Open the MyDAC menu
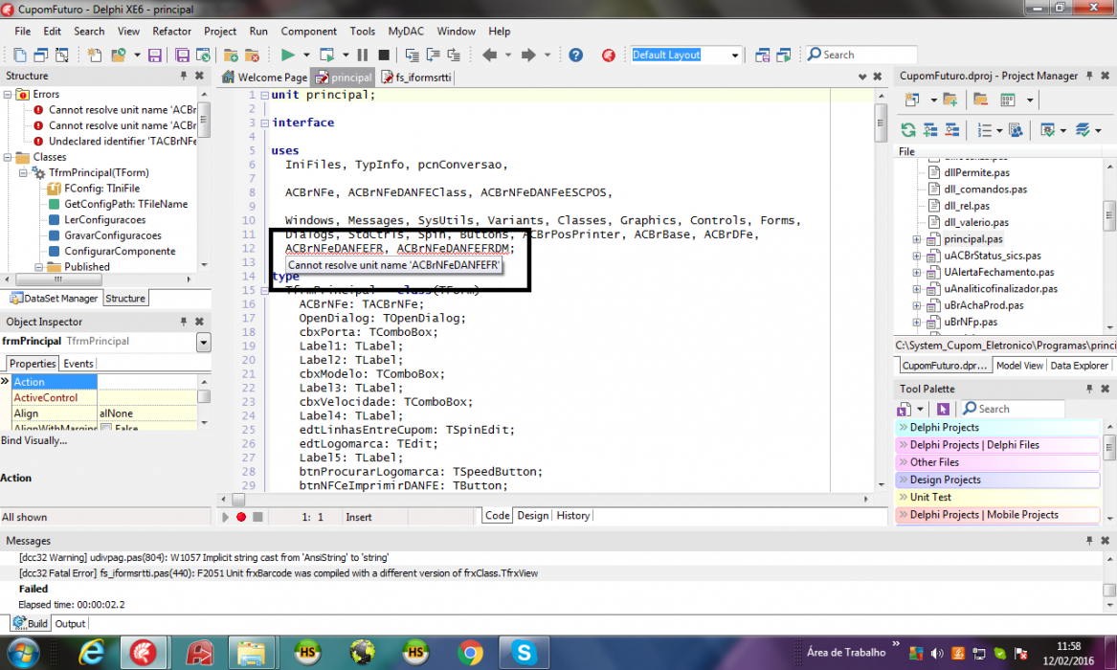This screenshot has height=670, width=1117. click(406, 32)
